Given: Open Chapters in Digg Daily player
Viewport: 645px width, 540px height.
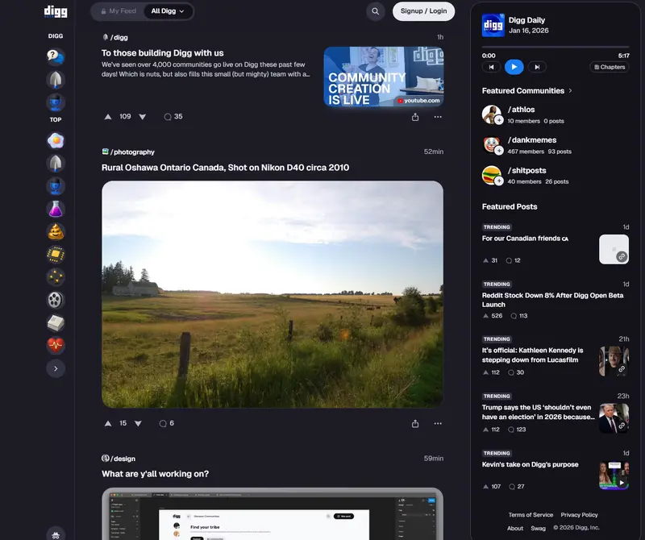Looking at the screenshot, I should click(609, 67).
